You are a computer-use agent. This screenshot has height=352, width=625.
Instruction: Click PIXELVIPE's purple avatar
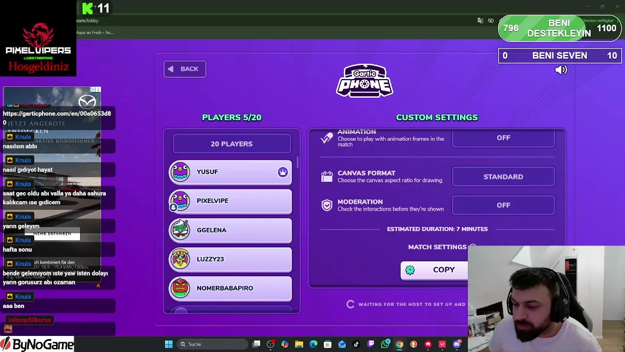[181, 201]
